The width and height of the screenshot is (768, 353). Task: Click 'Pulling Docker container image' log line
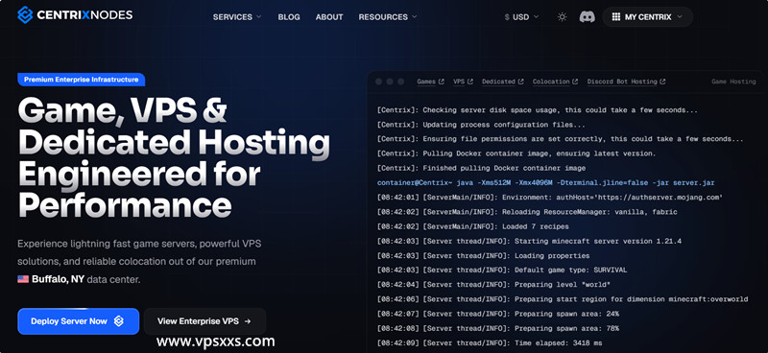(516, 153)
